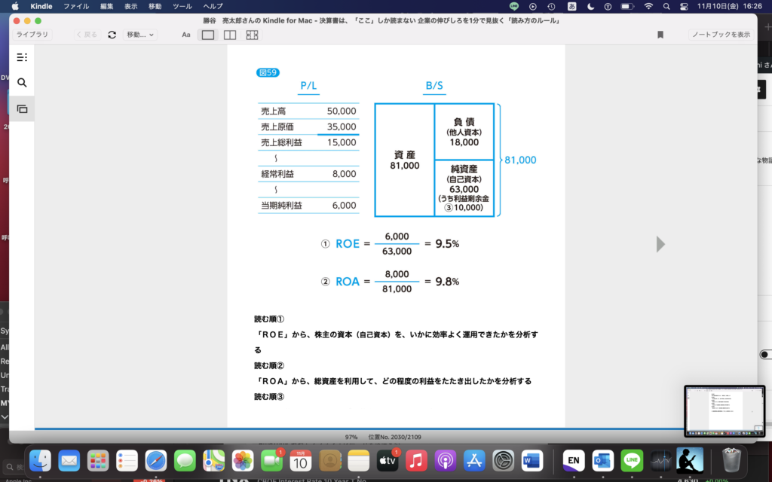Toggle multi-page grid view
This screenshot has height=482, width=772.
pos(252,35)
